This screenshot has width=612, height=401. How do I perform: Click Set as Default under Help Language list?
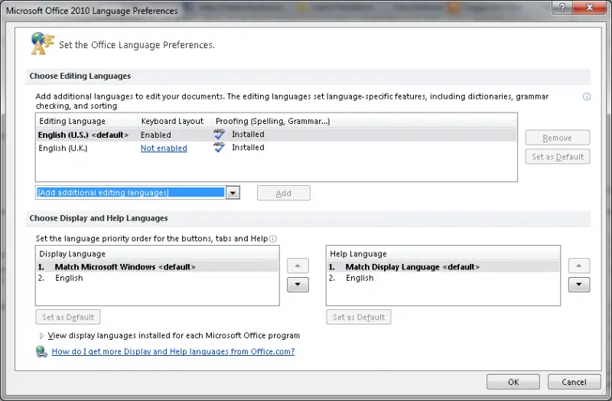coord(359,317)
